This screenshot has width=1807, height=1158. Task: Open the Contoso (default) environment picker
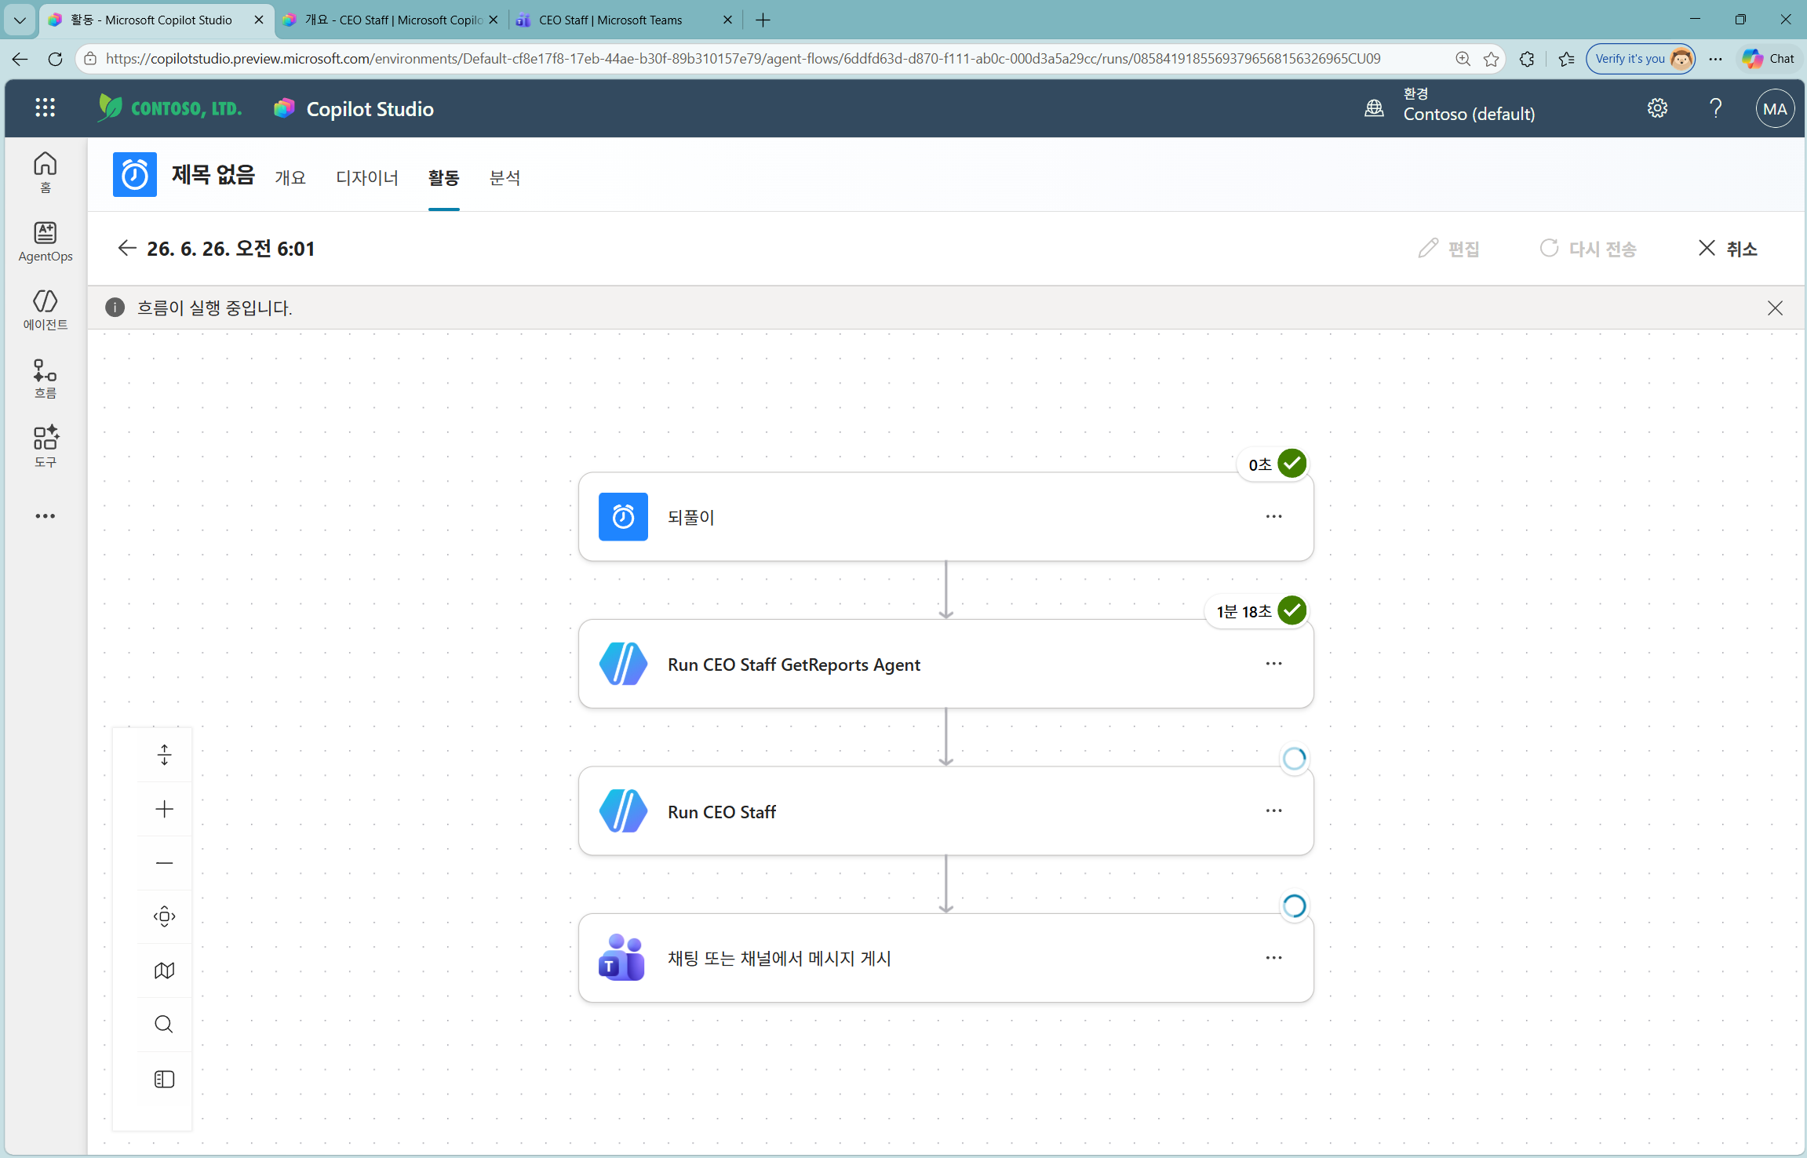point(1468,106)
